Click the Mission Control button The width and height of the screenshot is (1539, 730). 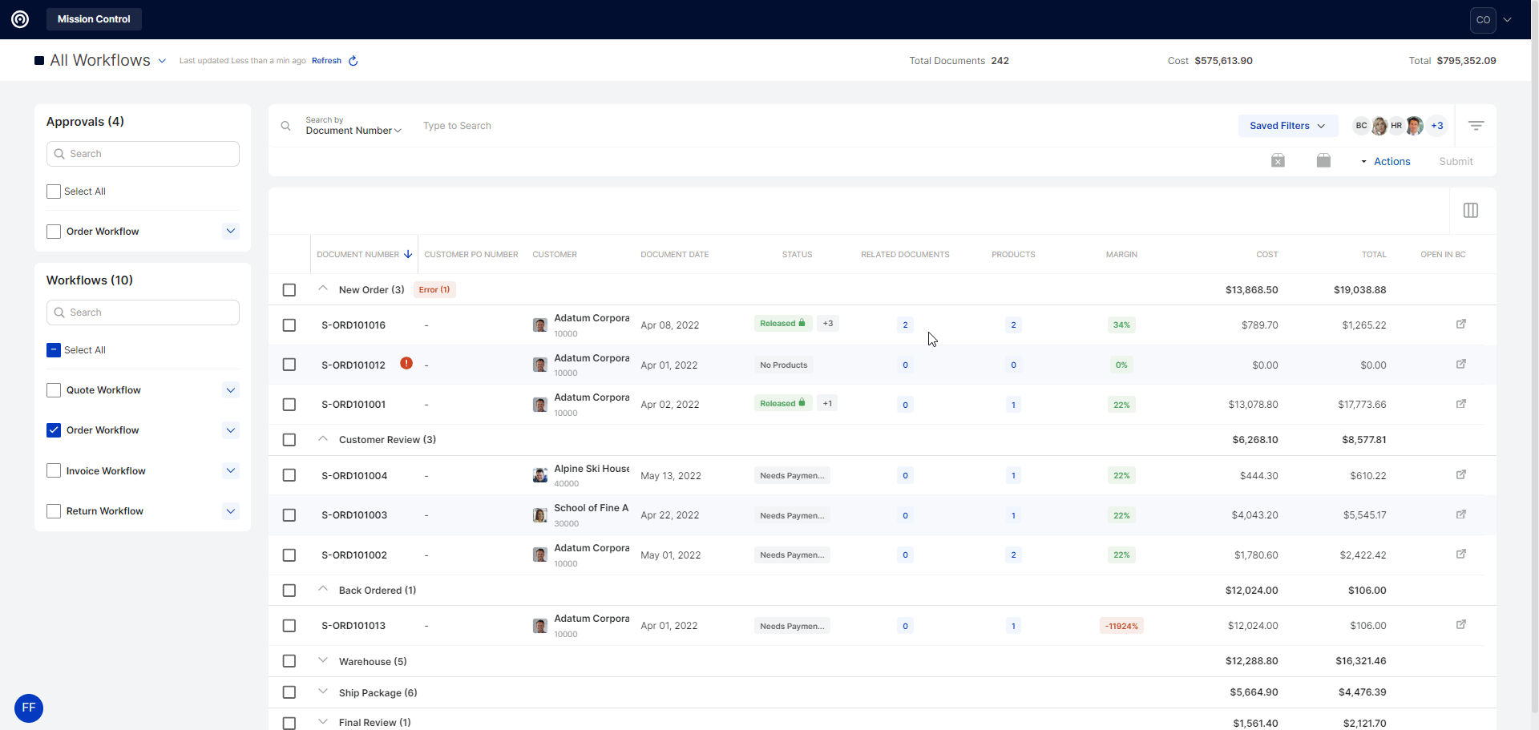94,19
